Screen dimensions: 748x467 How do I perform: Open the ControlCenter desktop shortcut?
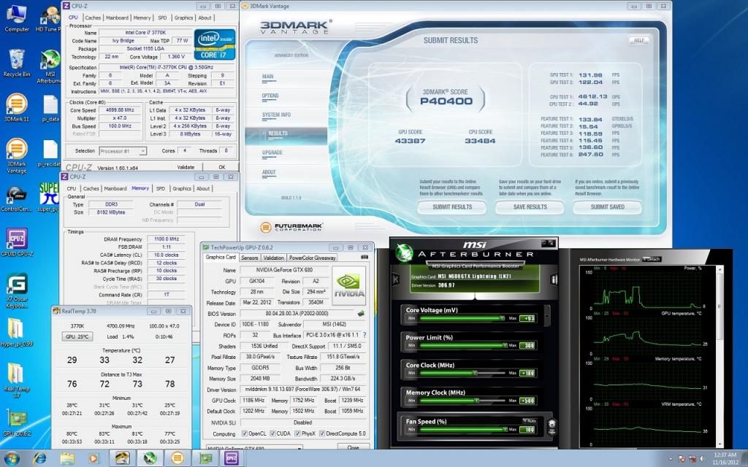[x=17, y=198]
